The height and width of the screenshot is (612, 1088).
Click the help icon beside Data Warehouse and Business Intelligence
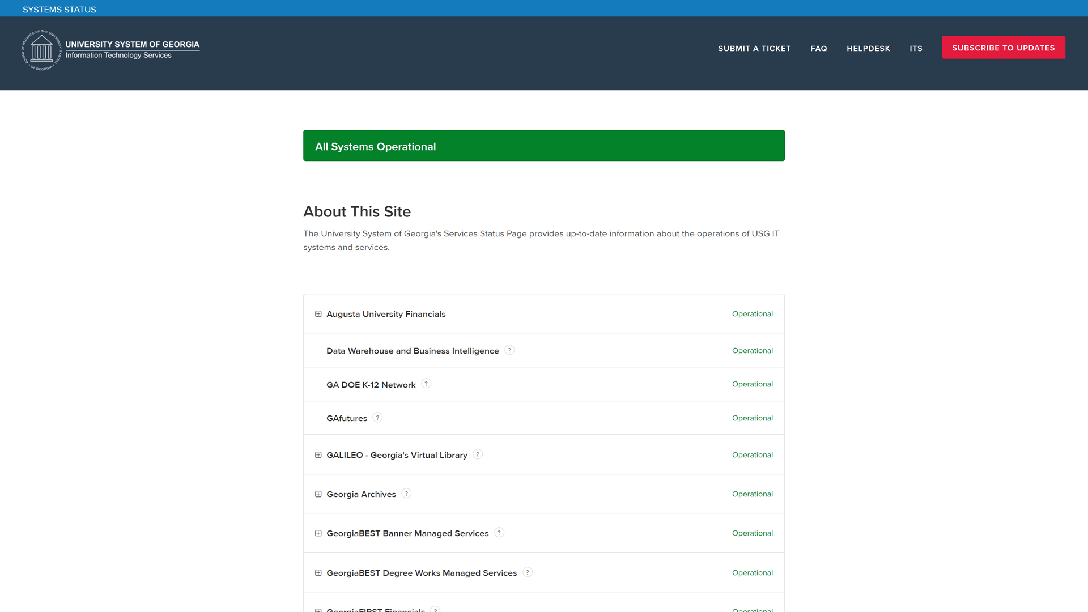tap(509, 350)
